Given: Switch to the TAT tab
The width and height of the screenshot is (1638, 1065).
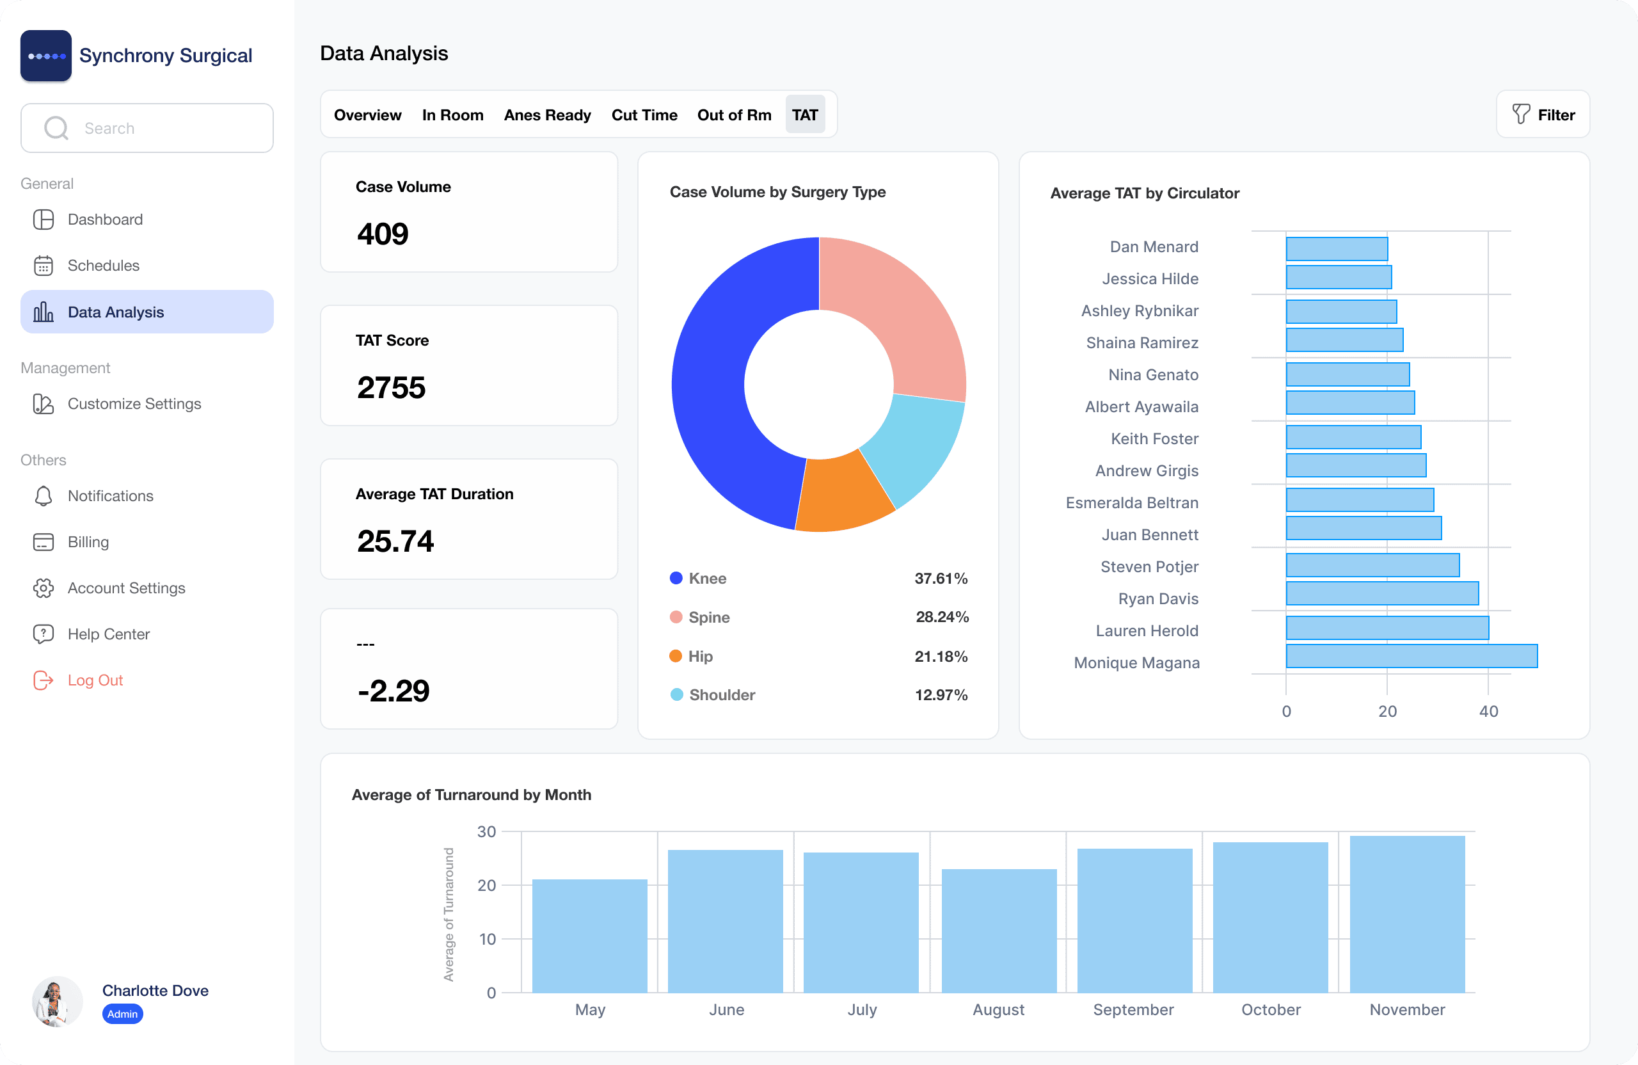Looking at the screenshot, I should (805, 115).
